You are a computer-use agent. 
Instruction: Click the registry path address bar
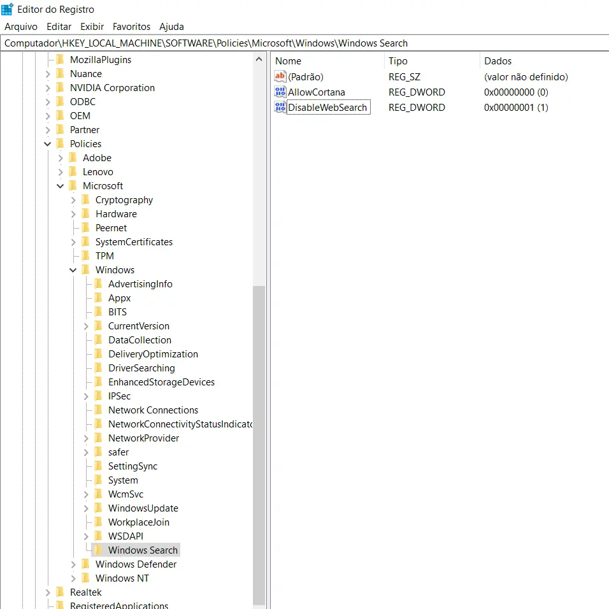pos(304,43)
